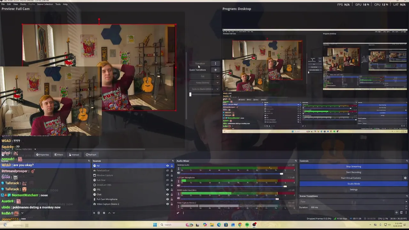This screenshot has height=230, width=409.
Task: Open Windows Start button on taskbar
Action: [155, 225]
